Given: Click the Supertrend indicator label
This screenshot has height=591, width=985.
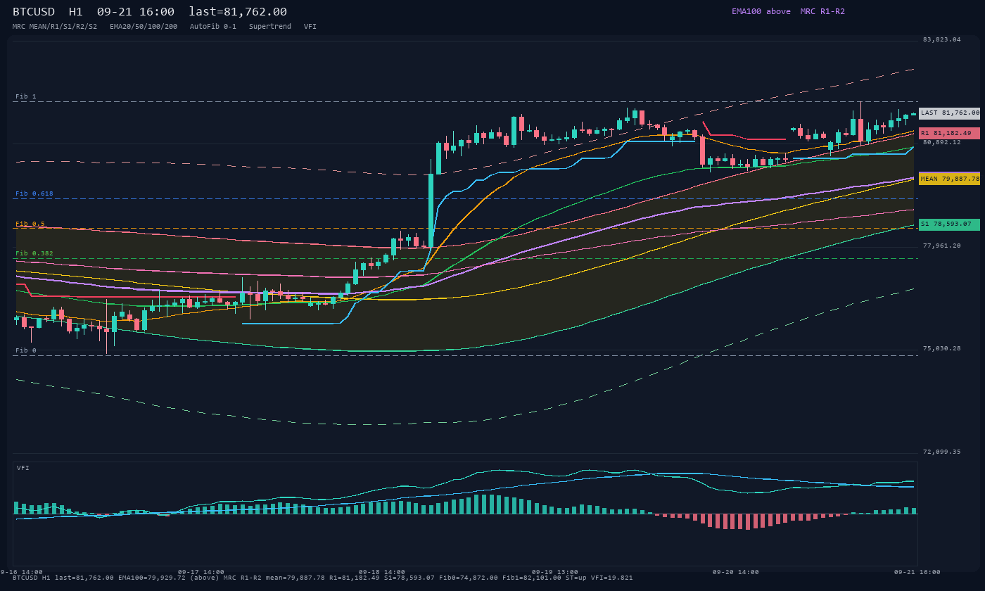Looking at the screenshot, I should tap(270, 27).
